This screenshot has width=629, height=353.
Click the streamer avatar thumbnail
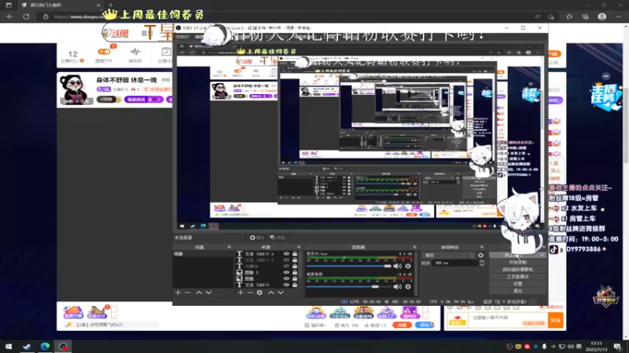click(x=75, y=89)
